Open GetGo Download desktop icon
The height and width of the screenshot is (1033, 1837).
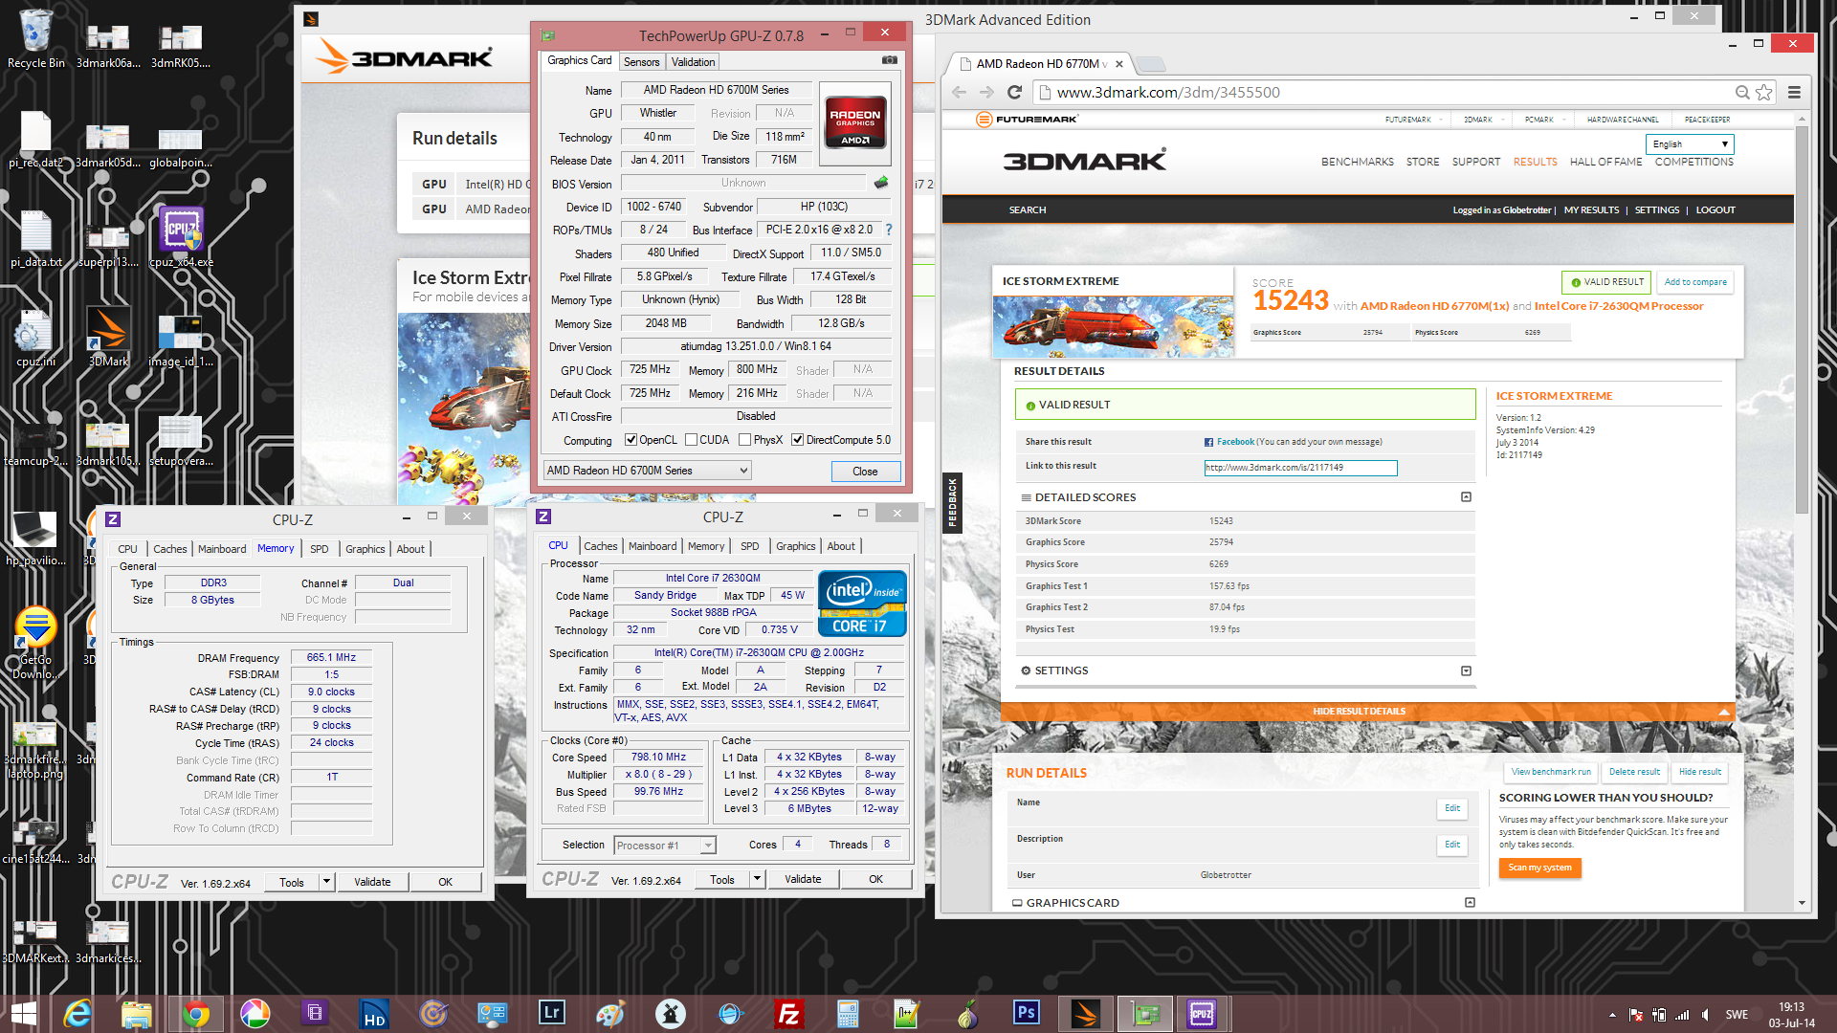[36, 643]
